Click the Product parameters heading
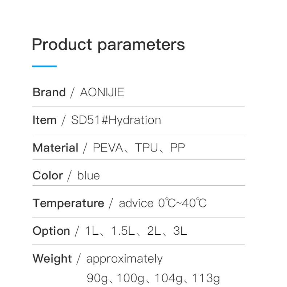Viewport: 287px width, 287px height. [x=108, y=45]
